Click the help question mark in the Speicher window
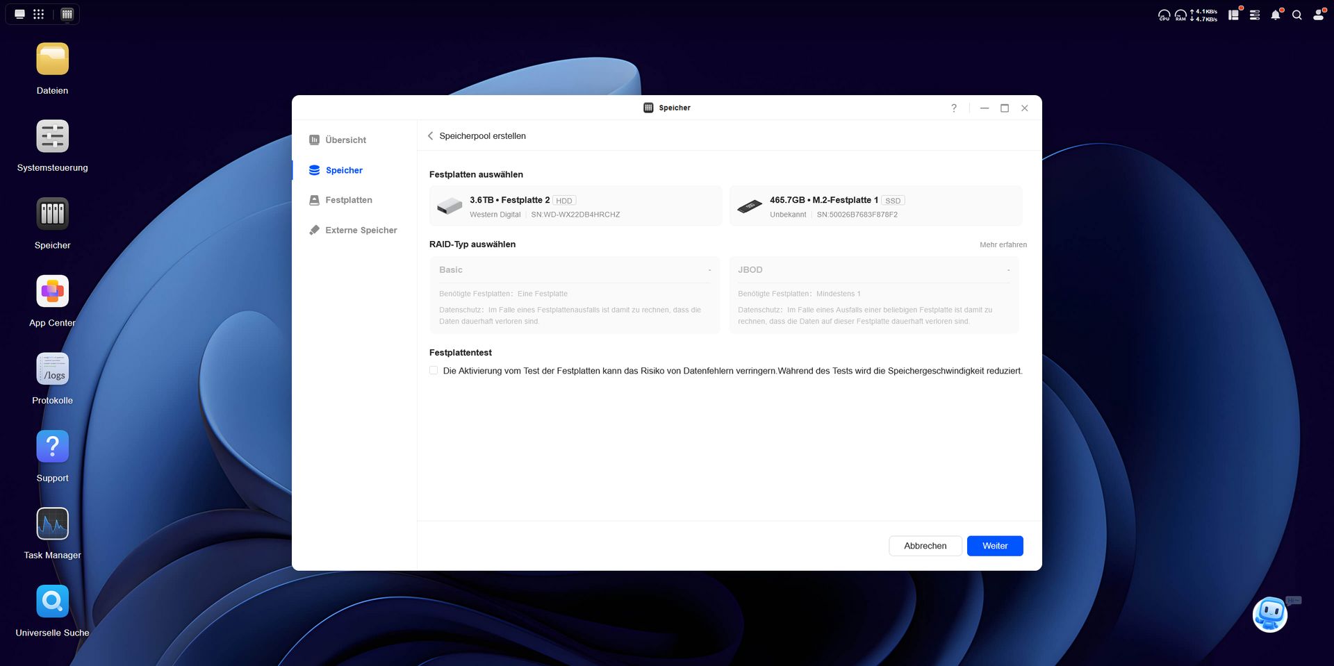 (x=953, y=108)
